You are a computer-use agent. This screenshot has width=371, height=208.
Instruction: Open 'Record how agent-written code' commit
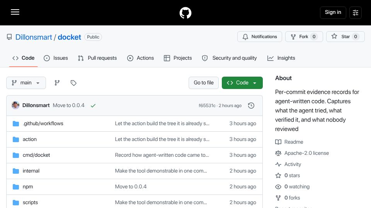162,155
